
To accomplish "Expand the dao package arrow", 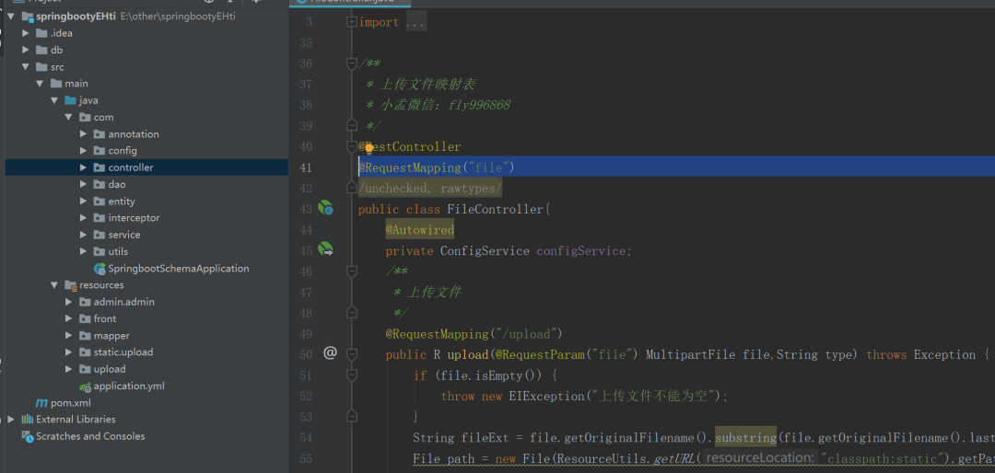I will pos(83,185).
